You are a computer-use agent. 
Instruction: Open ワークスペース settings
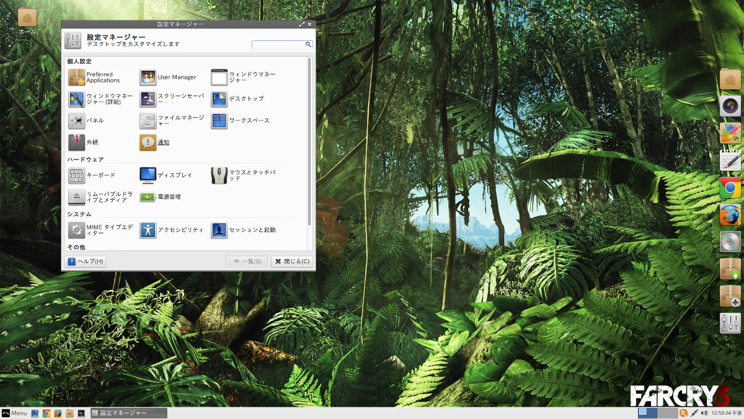point(241,120)
